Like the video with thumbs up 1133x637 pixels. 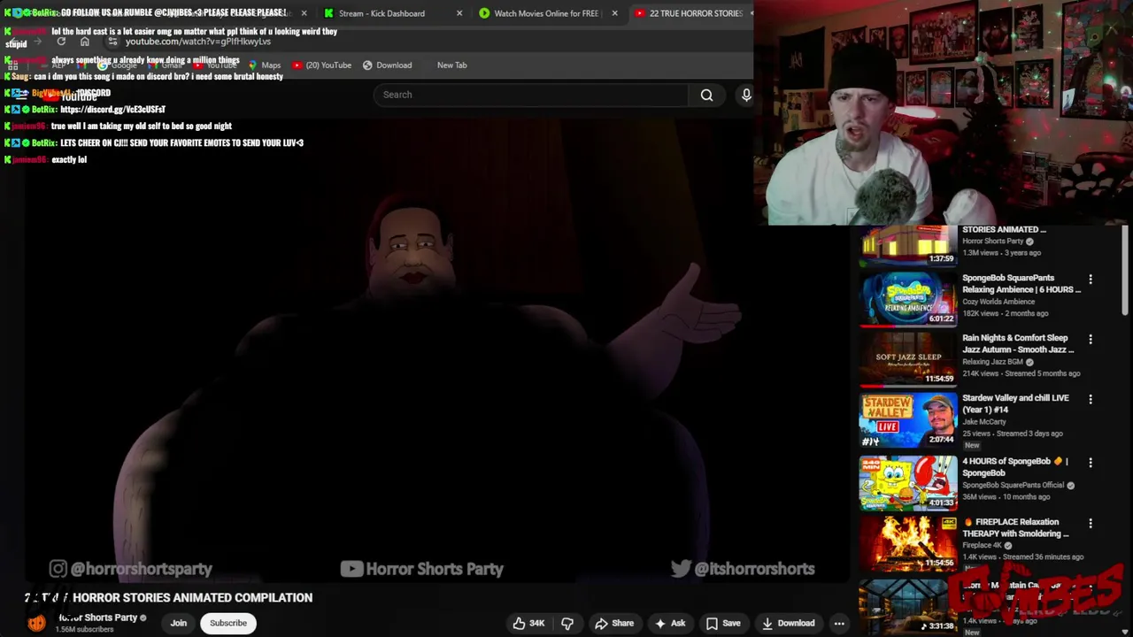(529, 623)
